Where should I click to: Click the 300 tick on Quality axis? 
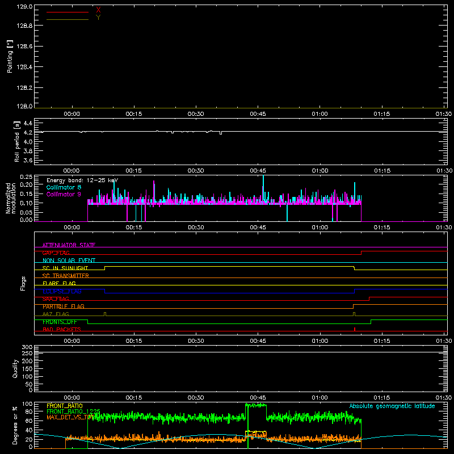[x=27, y=347]
